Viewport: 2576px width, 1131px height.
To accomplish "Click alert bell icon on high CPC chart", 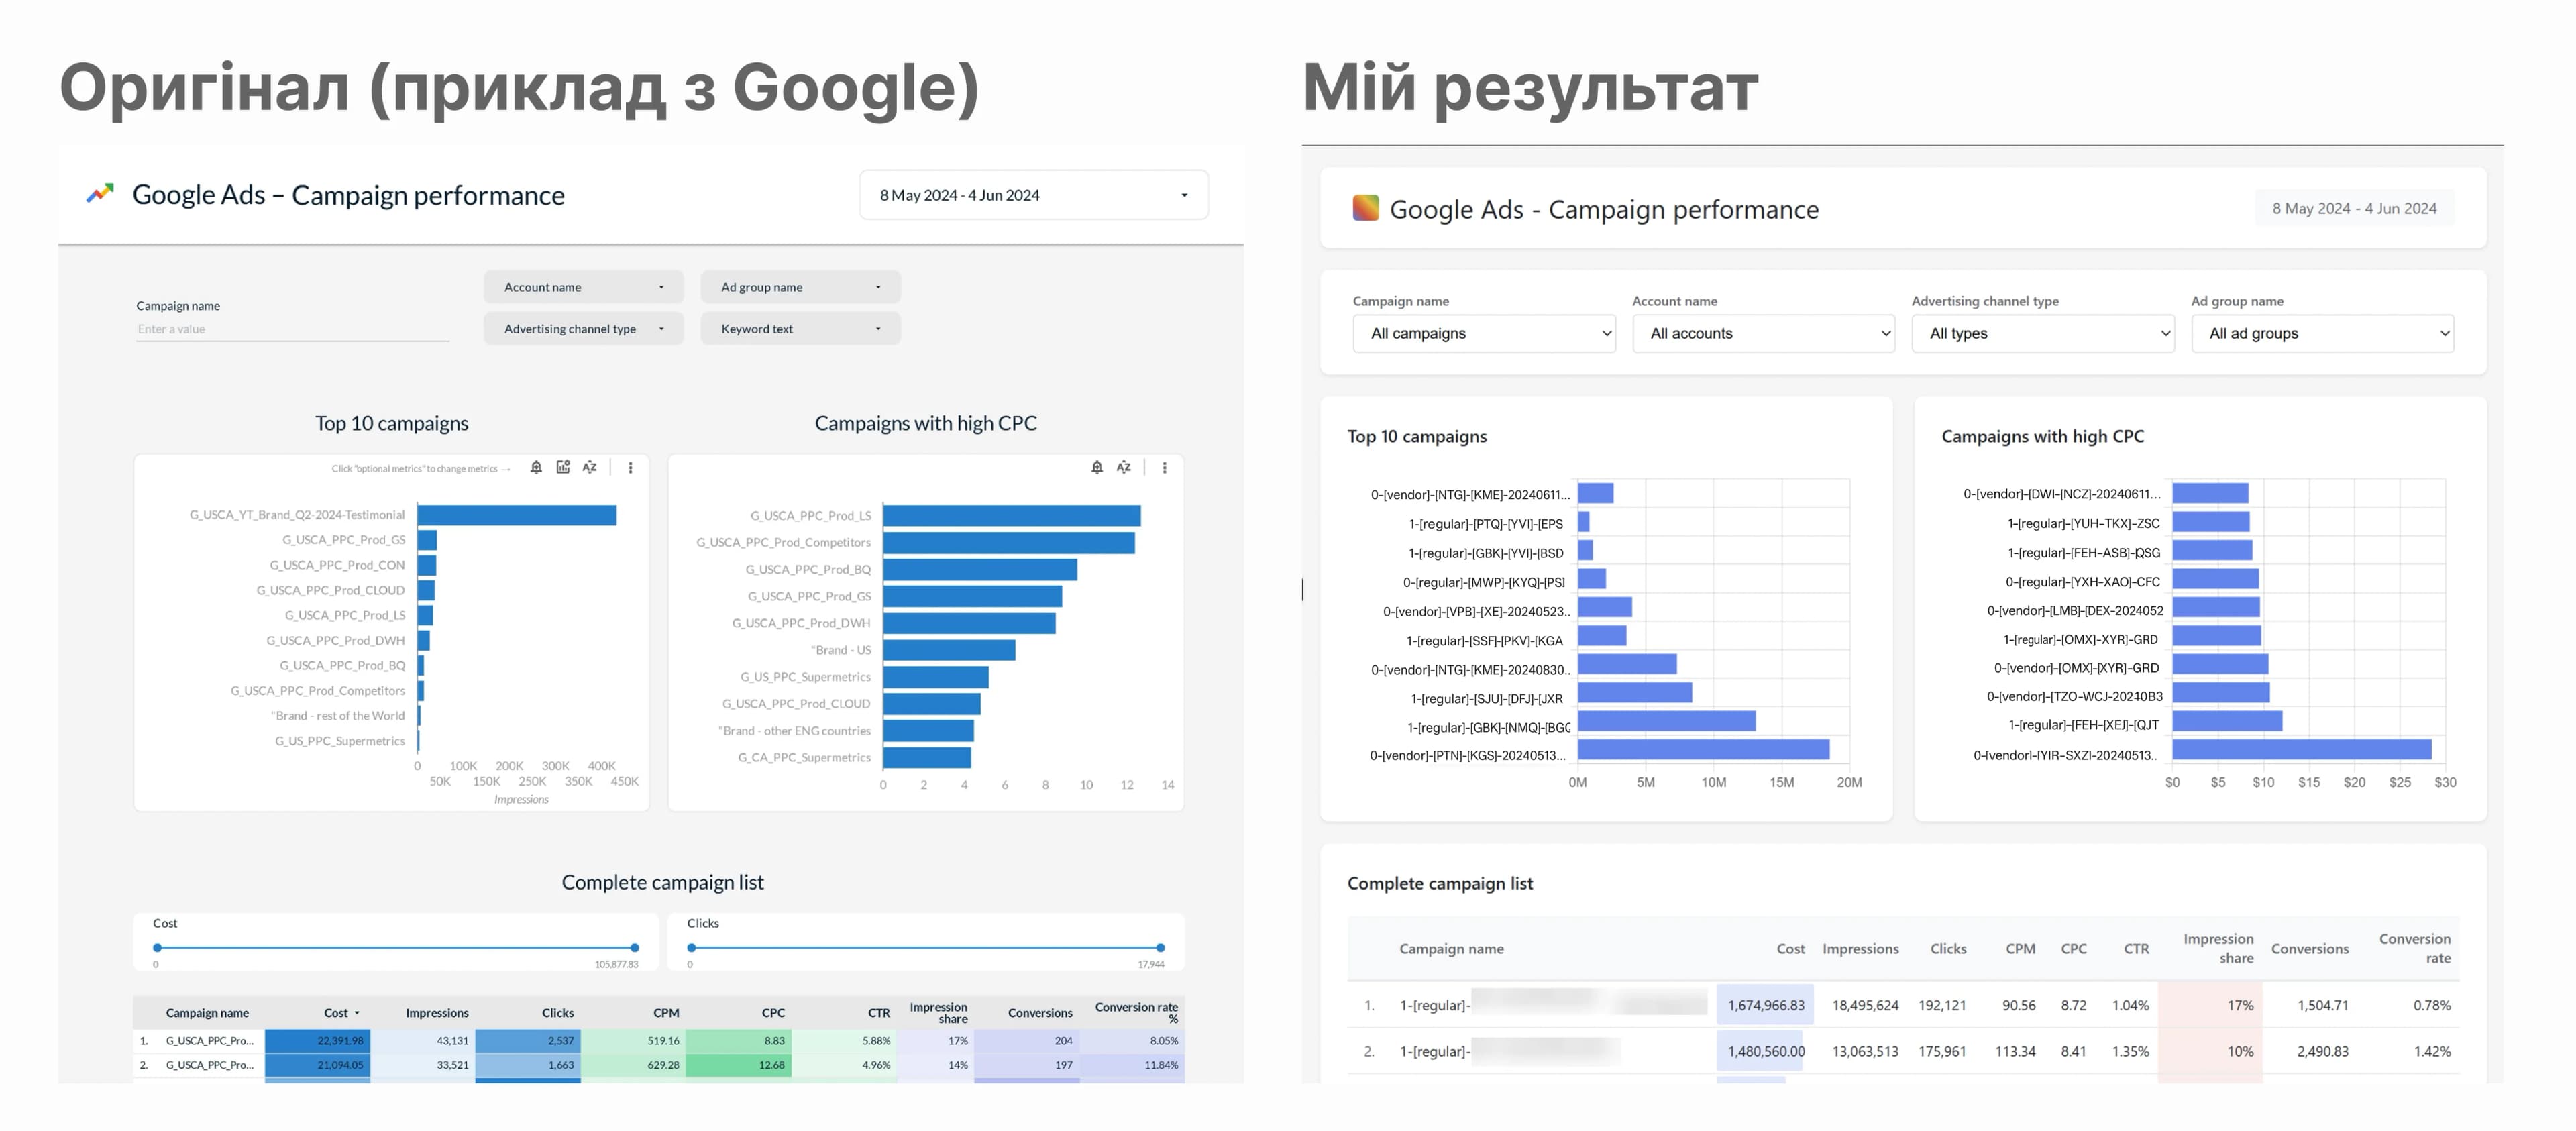I will tap(1097, 467).
